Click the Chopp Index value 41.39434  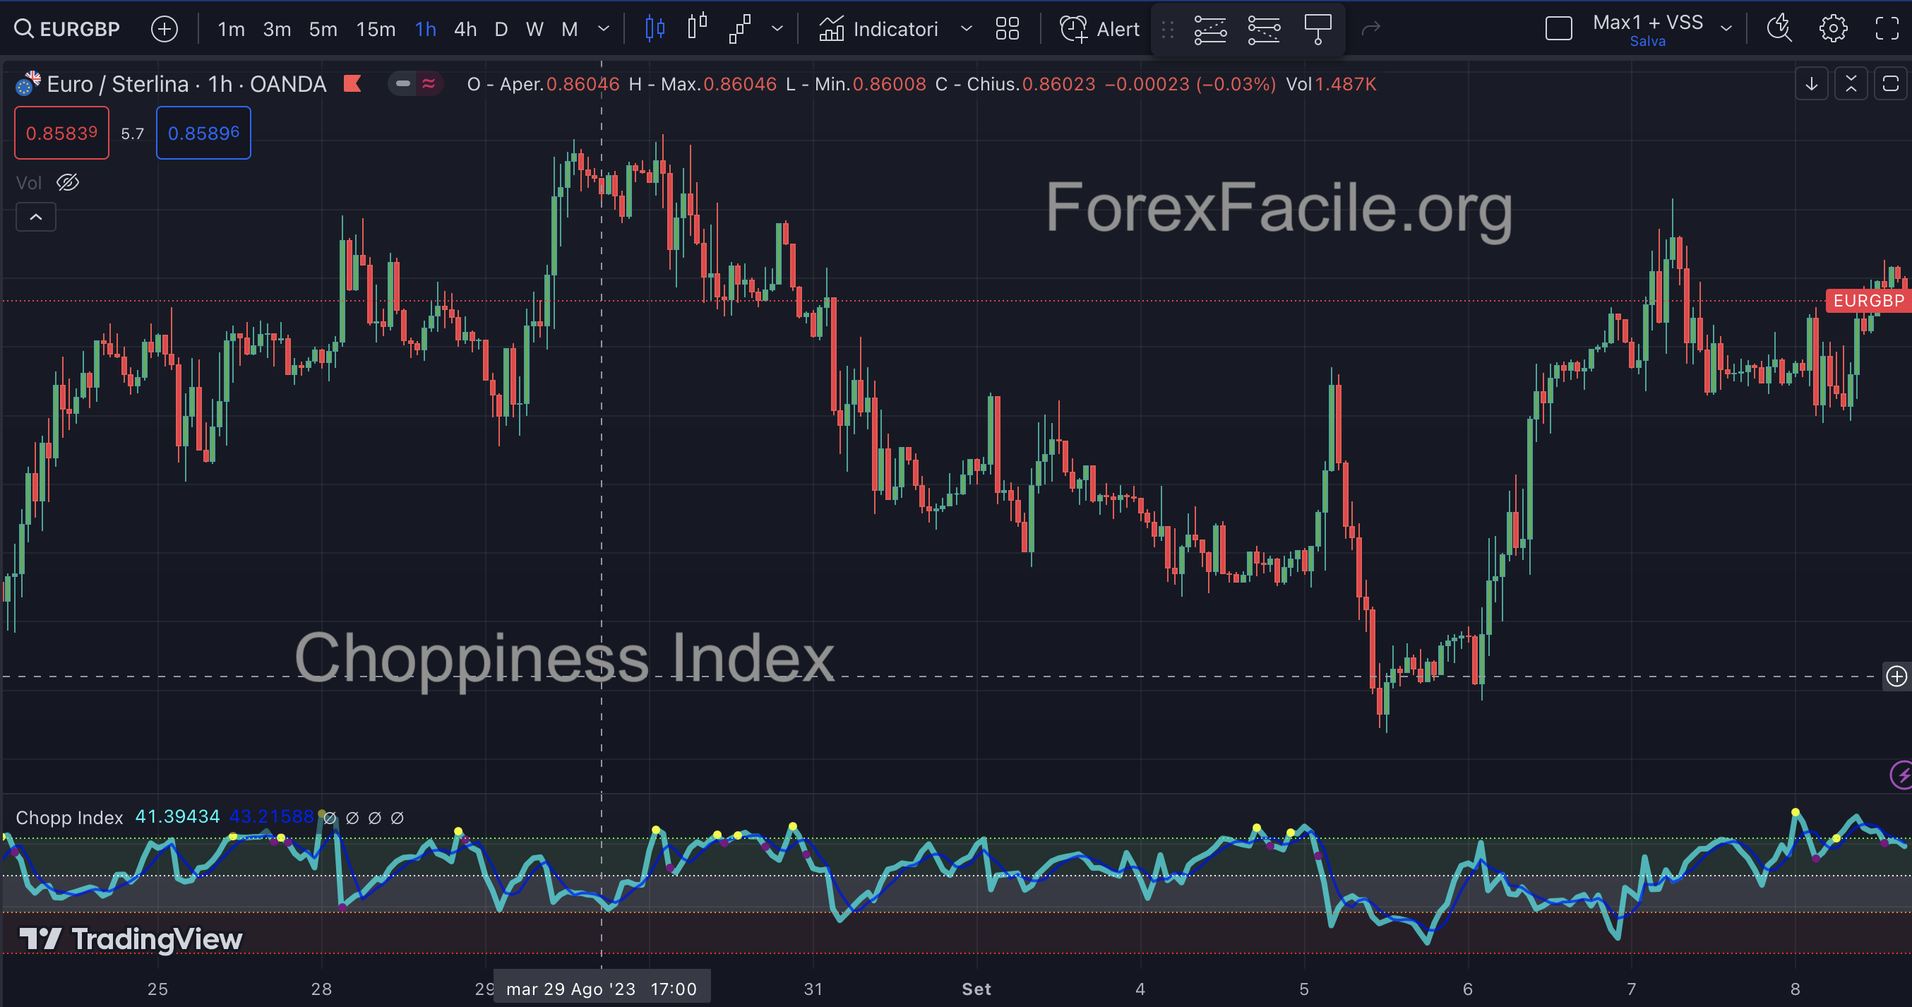[177, 817]
